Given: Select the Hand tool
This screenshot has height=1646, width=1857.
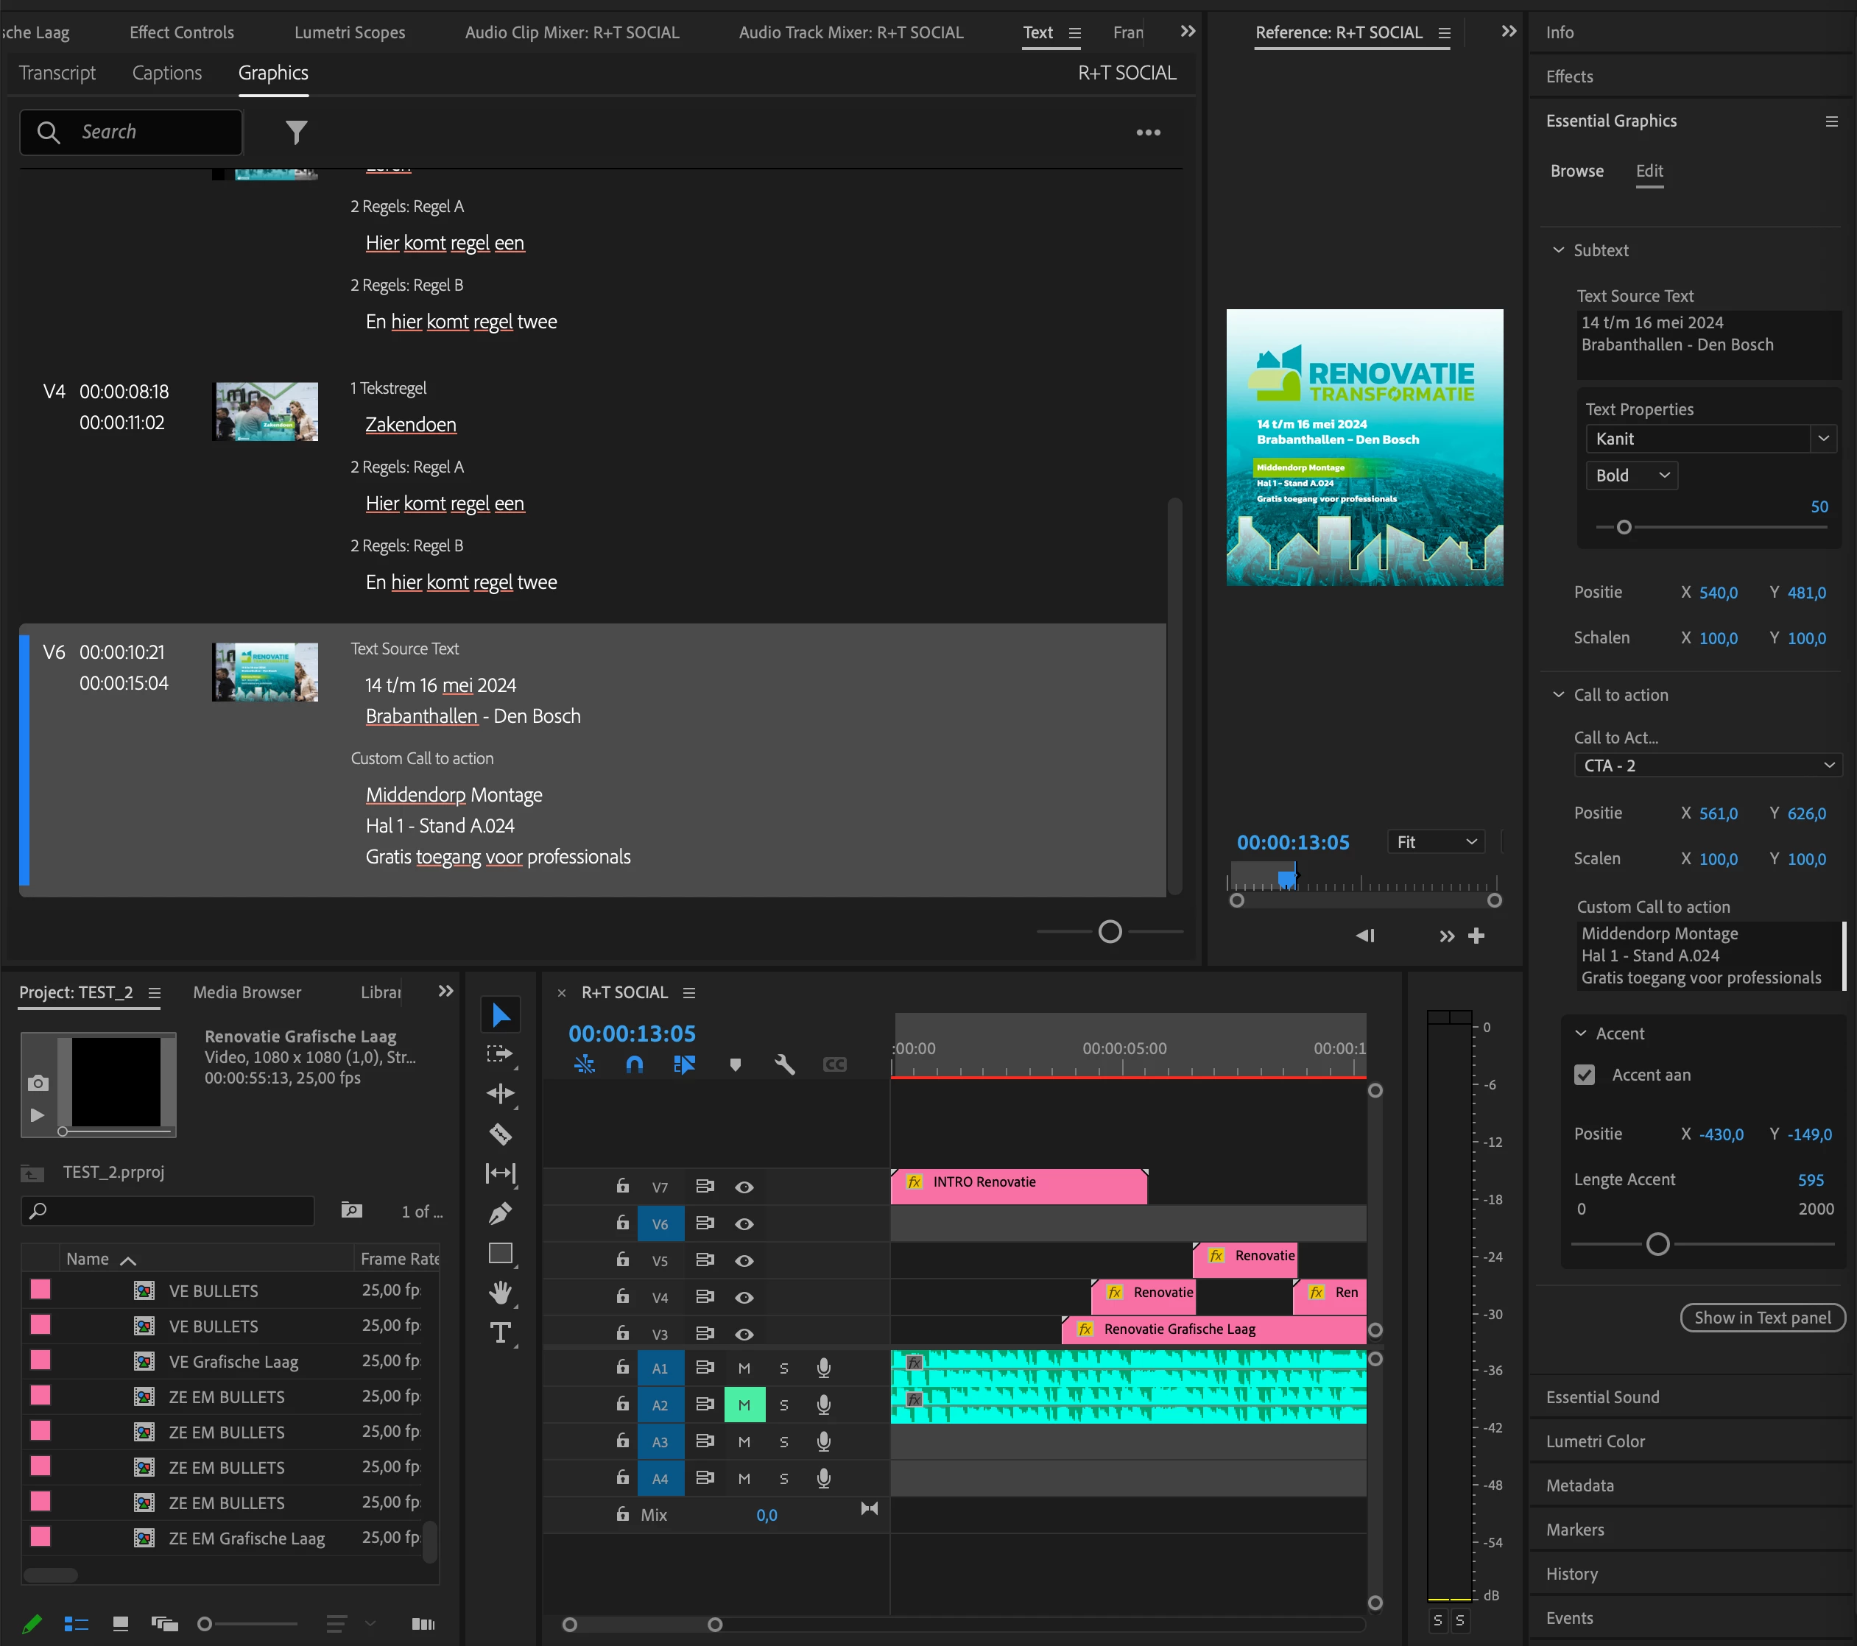Looking at the screenshot, I should (x=501, y=1292).
